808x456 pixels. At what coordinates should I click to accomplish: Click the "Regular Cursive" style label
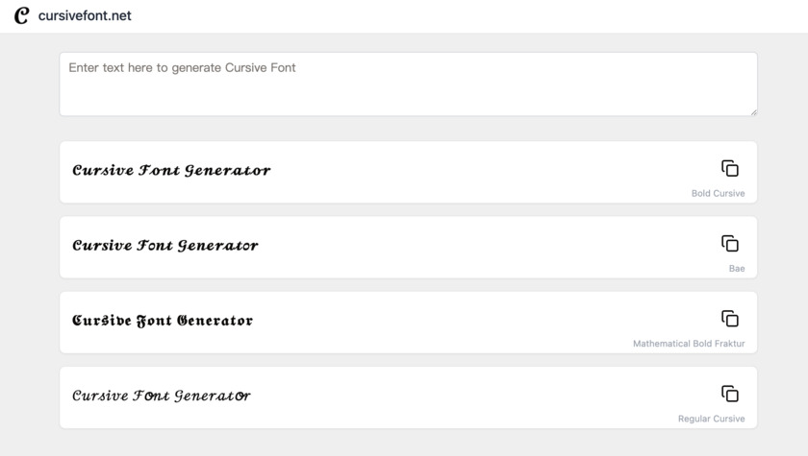711,419
